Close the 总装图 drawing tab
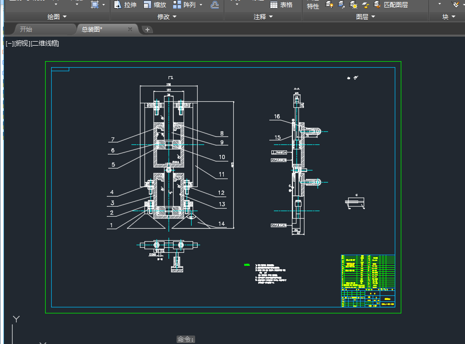This screenshot has height=344, width=465. point(130,30)
